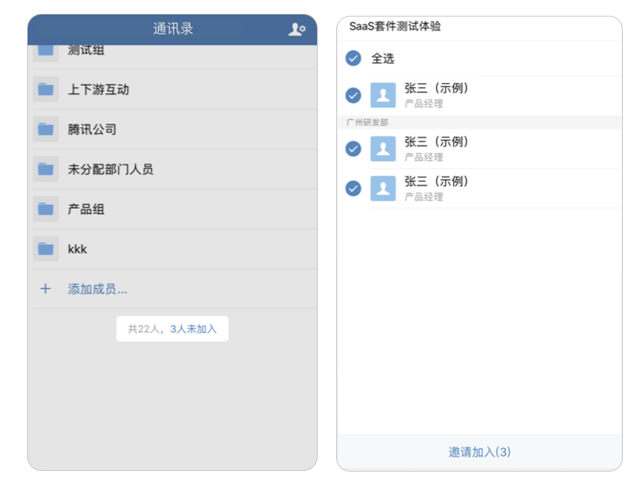Open the contacts management icon in title bar
The width and height of the screenshot is (644, 488).
point(295,28)
